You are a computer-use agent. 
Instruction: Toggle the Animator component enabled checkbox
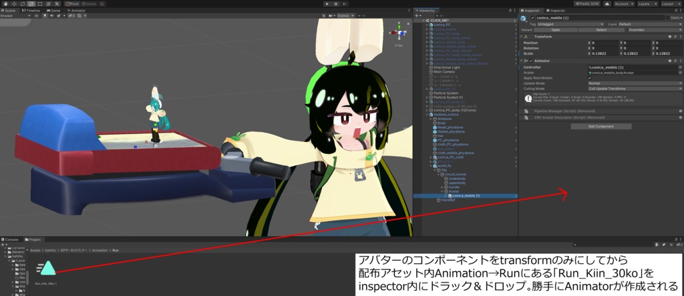531,61
